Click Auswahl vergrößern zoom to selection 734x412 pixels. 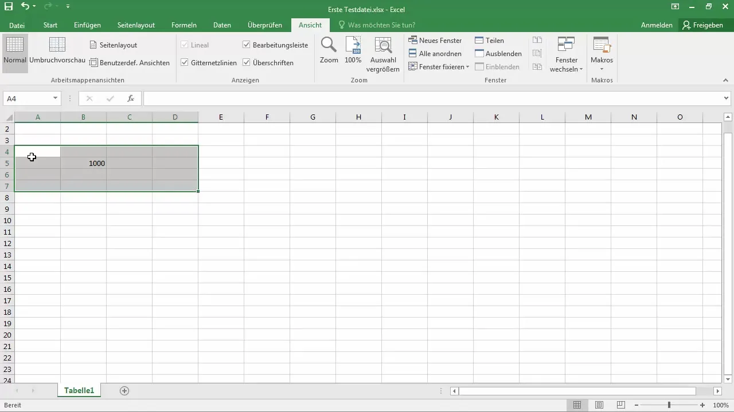coord(383,54)
